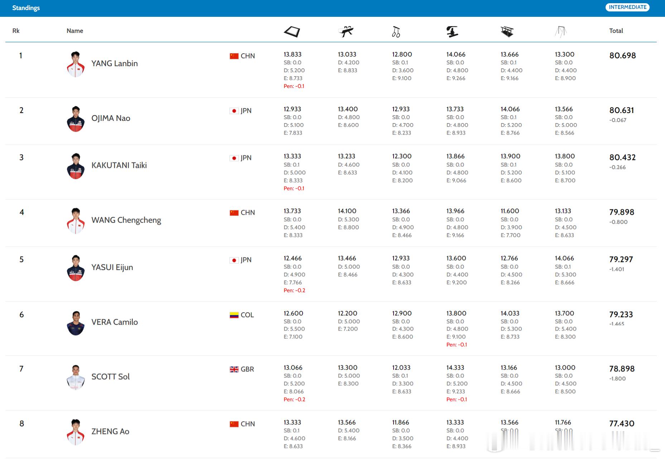Viewport: 665px width, 459px height.
Task: Click the horizontal bar apparatus icon
Action: click(x=561, y=32)
